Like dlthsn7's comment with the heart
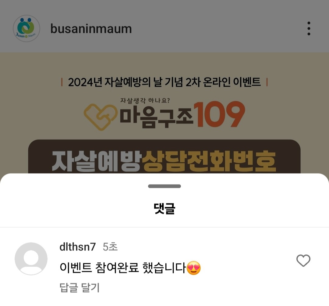 click(303, 261)
